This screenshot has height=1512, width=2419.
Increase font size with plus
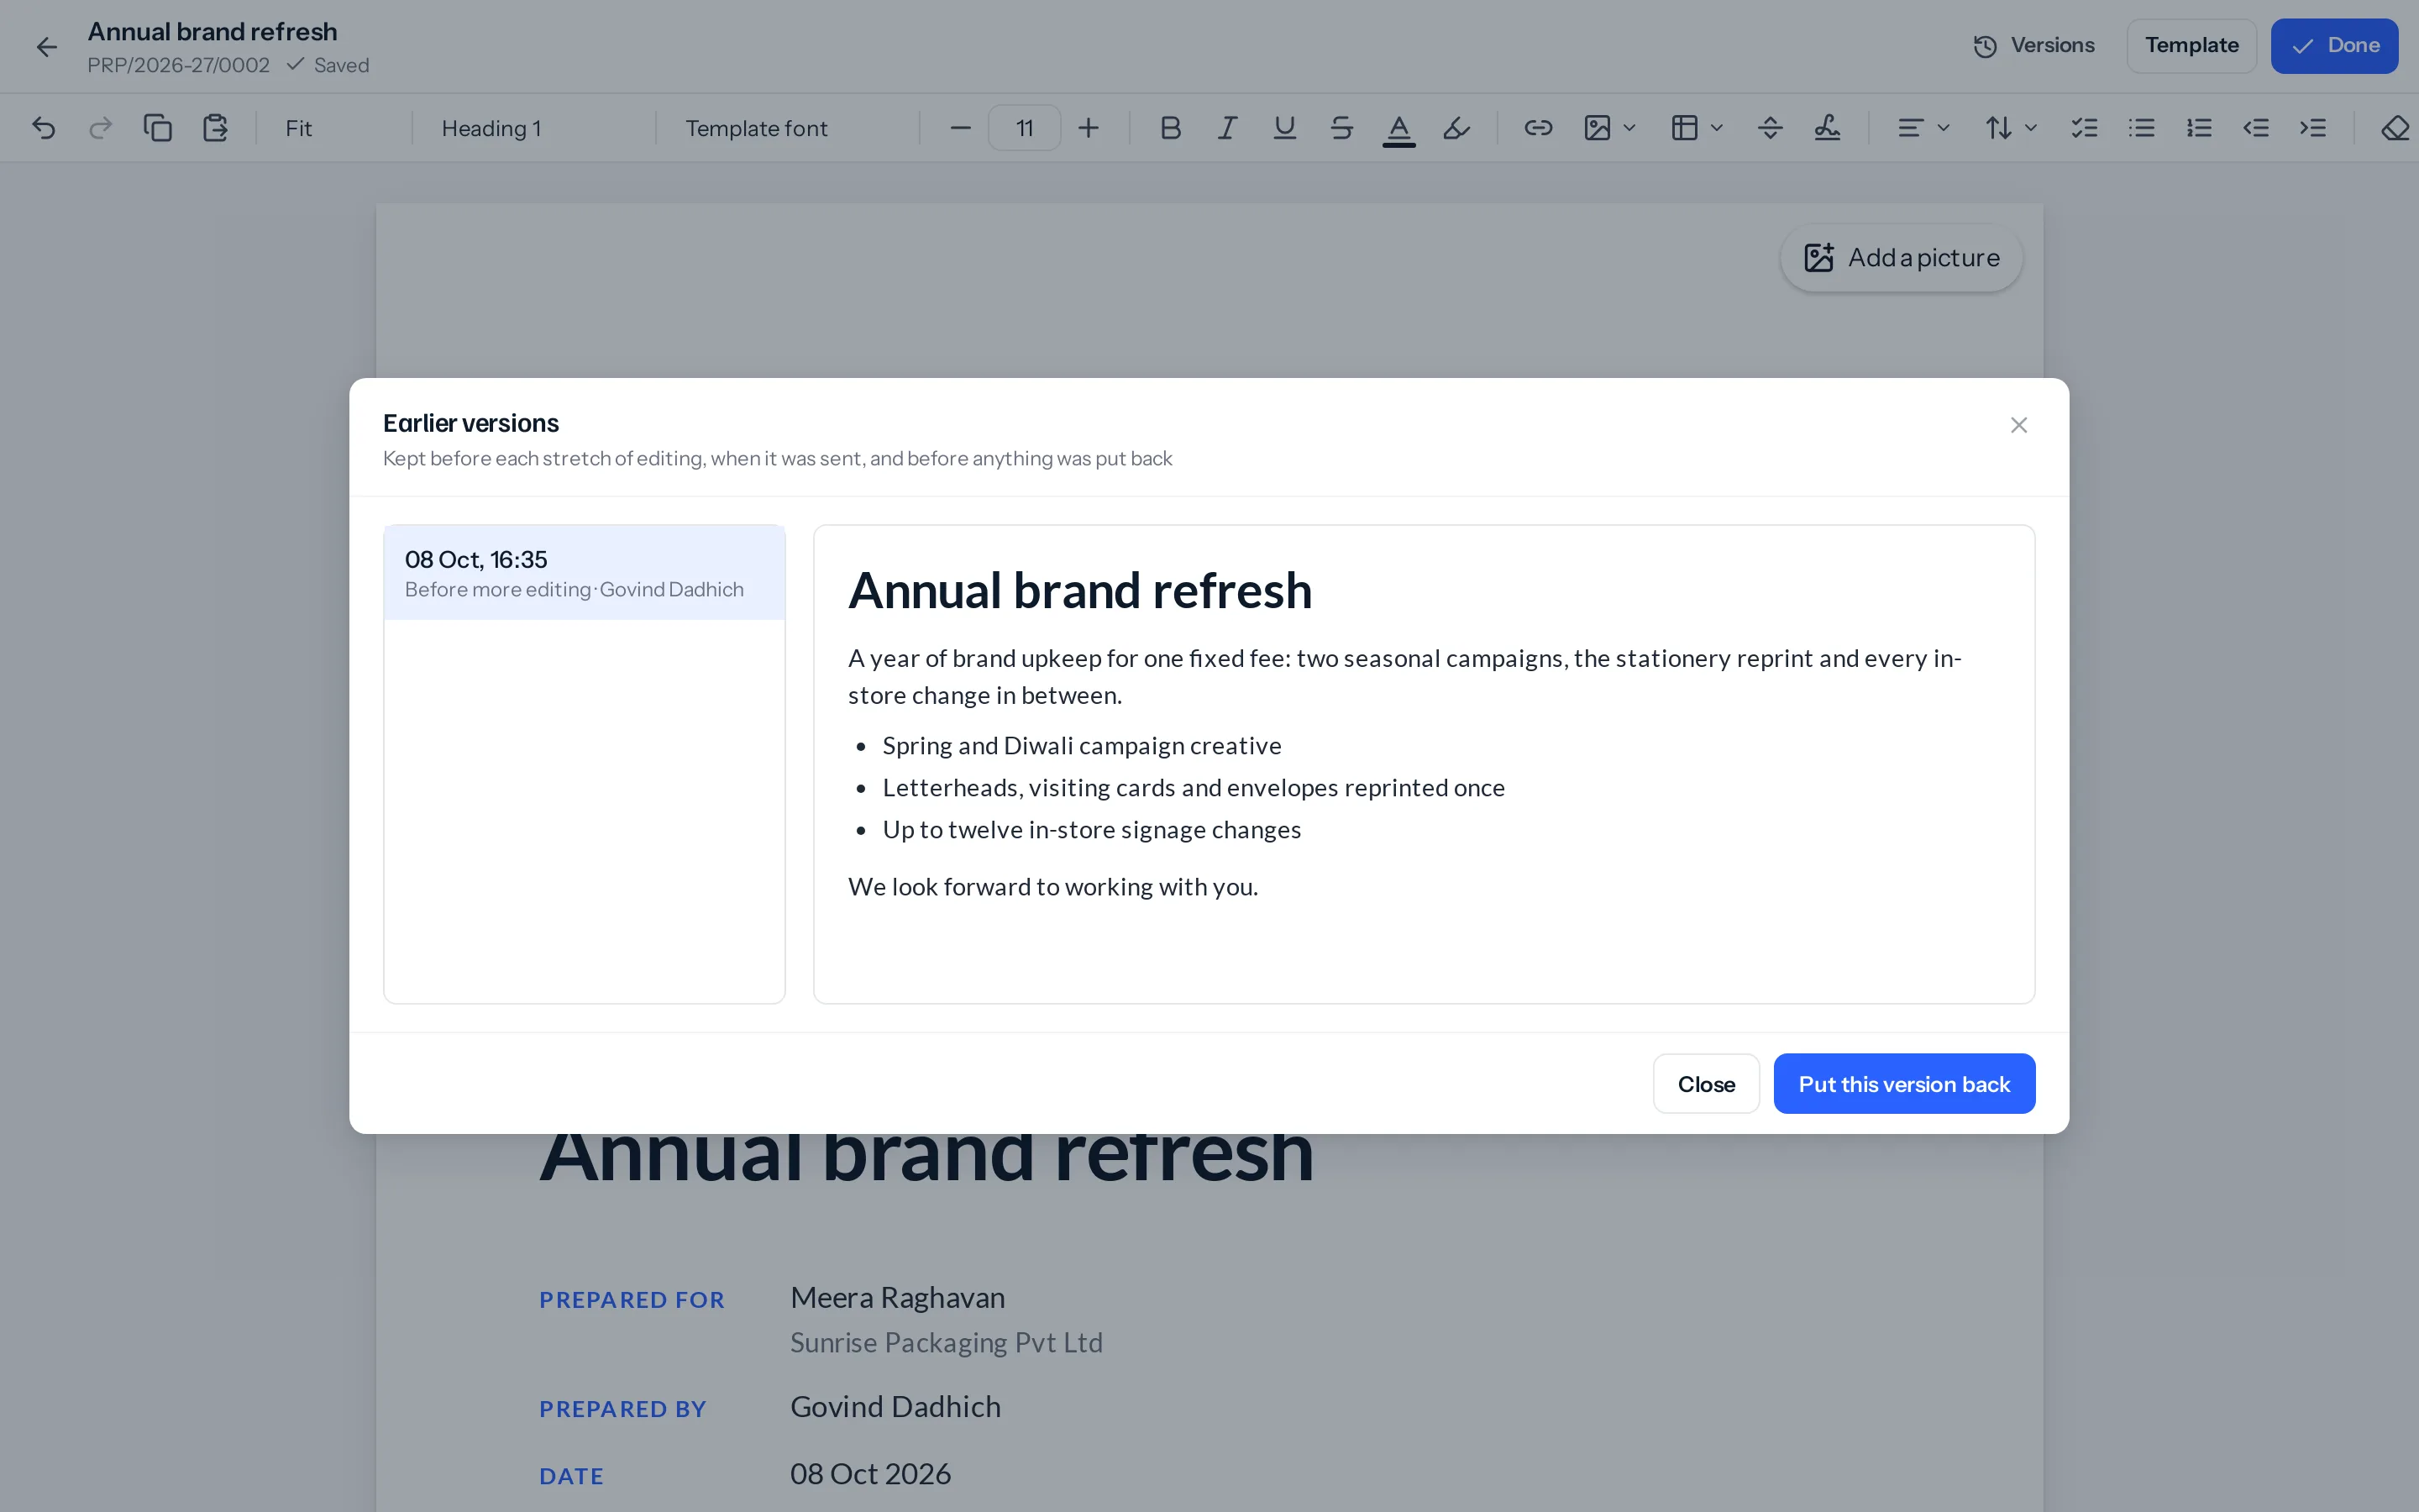coord(1089,128)
